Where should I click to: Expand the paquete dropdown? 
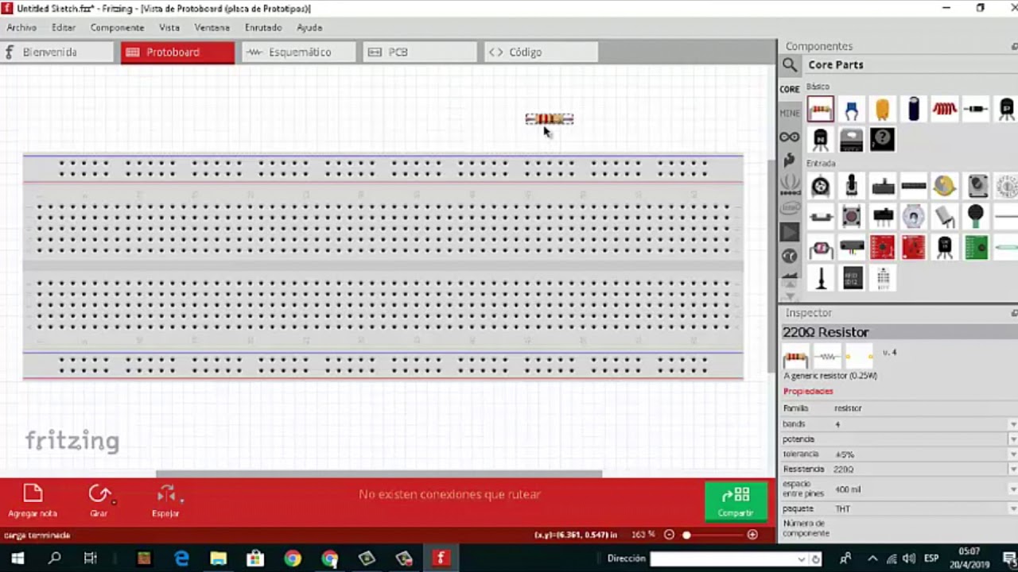point(1013,508)
